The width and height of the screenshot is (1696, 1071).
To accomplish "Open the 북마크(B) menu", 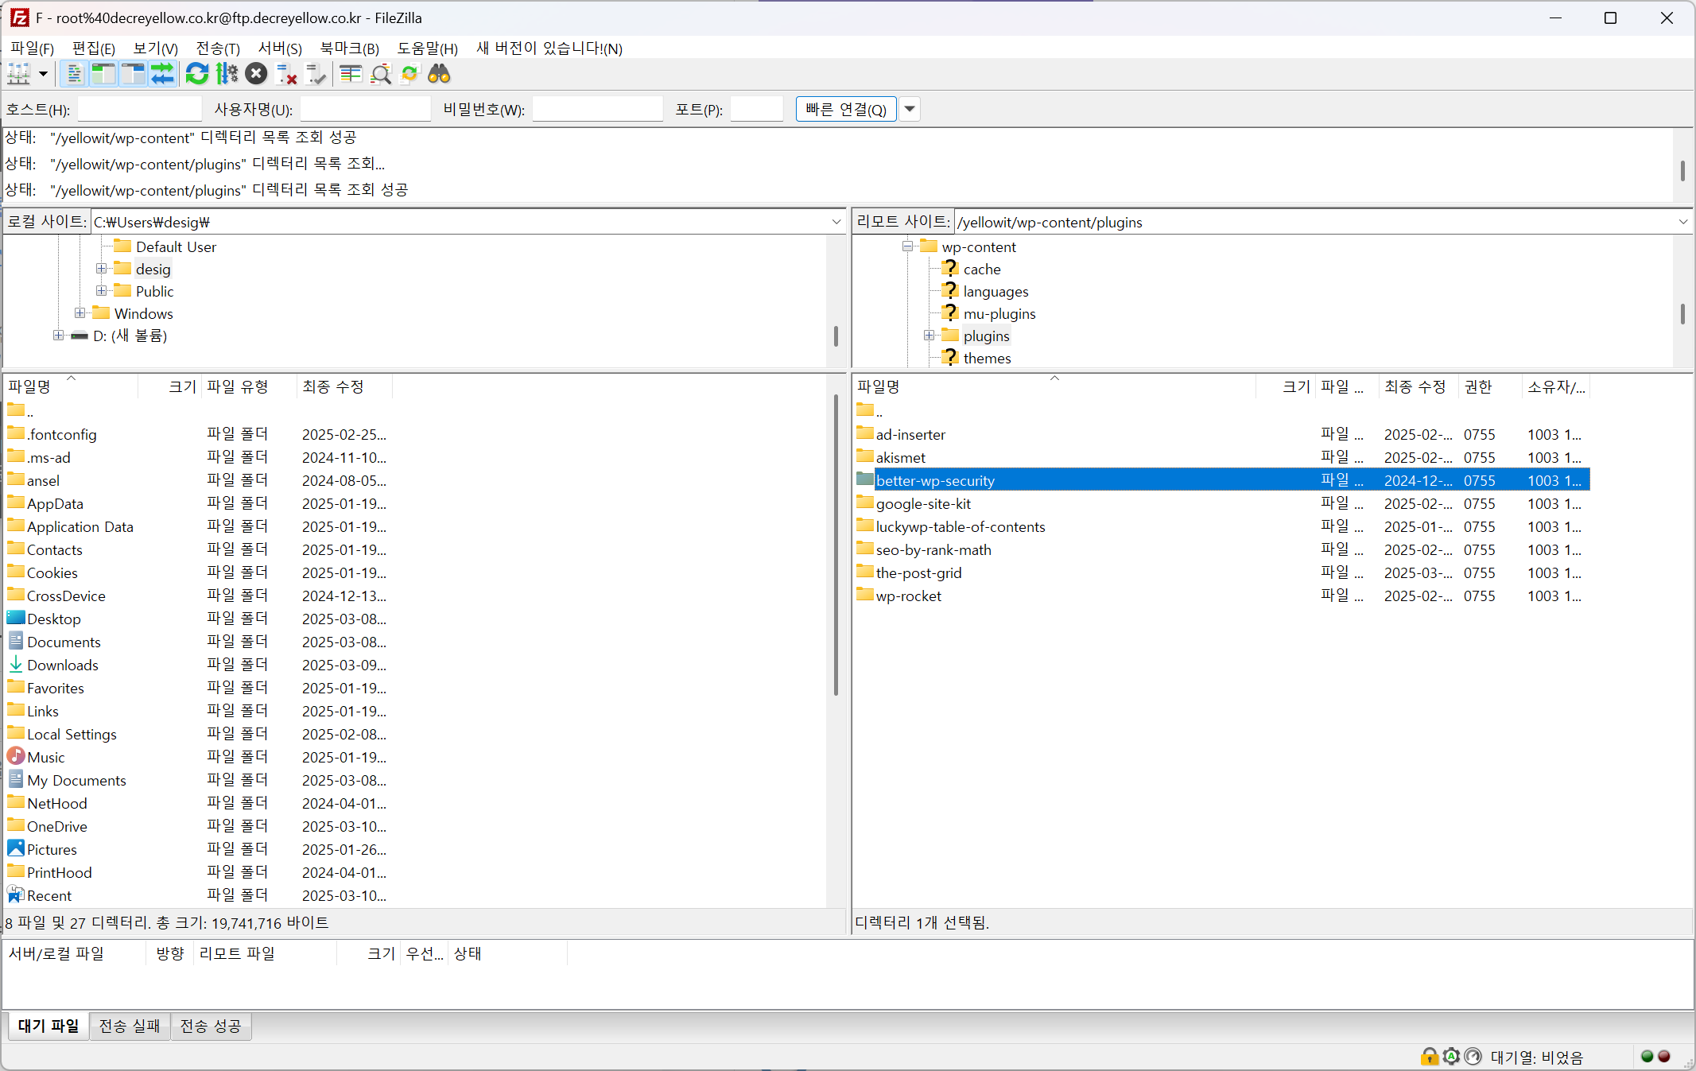I will 349,49.
